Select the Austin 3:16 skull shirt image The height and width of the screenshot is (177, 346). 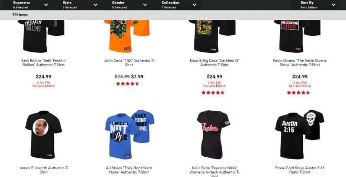[300, 134]
